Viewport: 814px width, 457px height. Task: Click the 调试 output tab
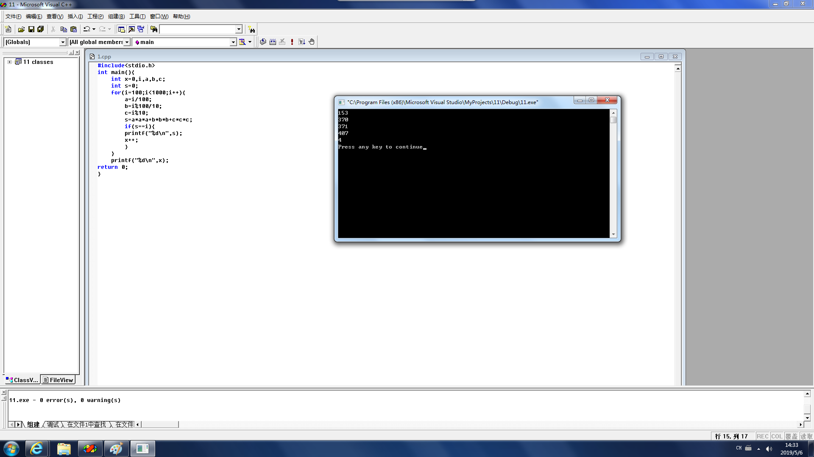(x=53, y=424)
